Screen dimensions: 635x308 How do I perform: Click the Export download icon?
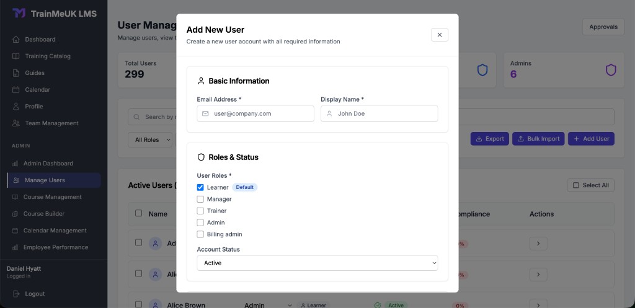click(x=479, y=139)
